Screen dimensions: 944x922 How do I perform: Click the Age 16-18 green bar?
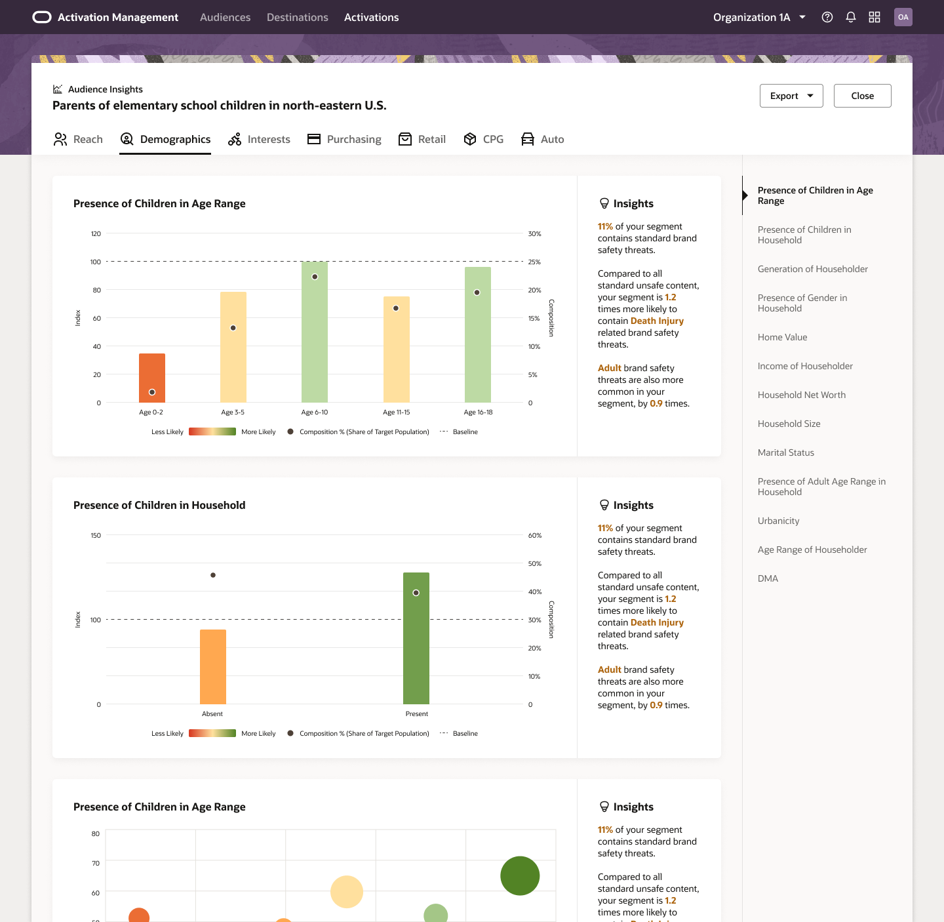pos(478,334)
